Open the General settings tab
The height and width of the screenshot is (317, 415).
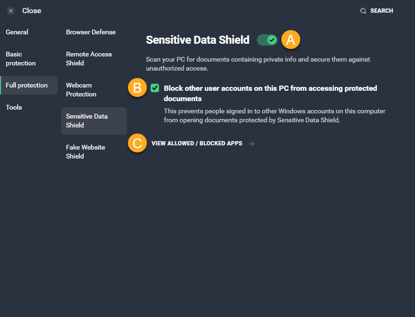coord(17,32)
